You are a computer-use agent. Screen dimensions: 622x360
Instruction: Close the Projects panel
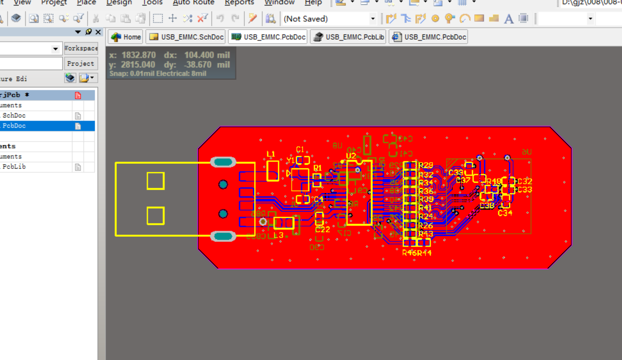point(98,32)
